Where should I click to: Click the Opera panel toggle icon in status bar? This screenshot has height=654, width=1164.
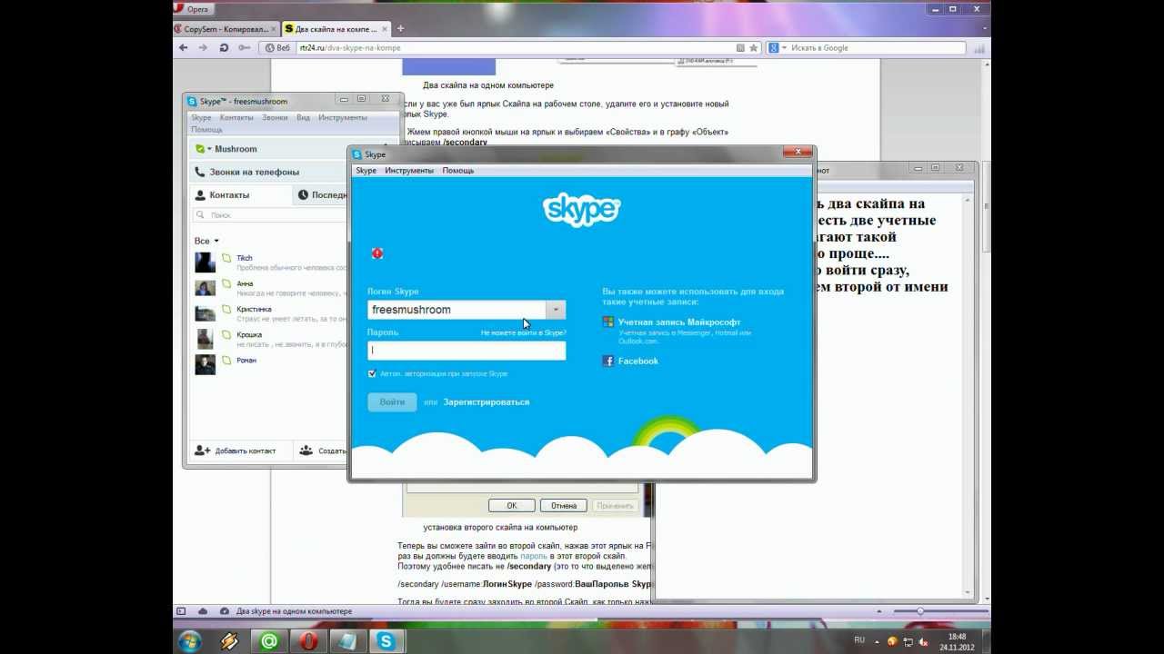(181, 611)
